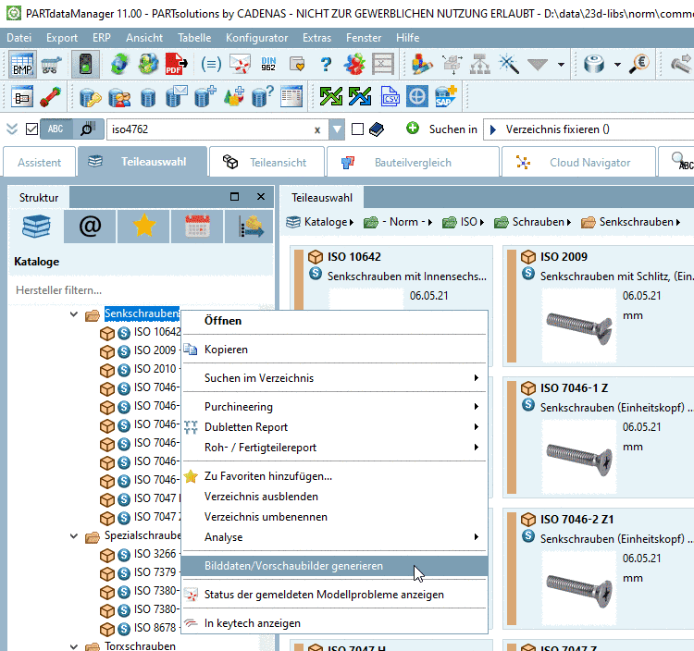Select ISO 3266 in the tree

pyautogui.click(x=155, y=554)
